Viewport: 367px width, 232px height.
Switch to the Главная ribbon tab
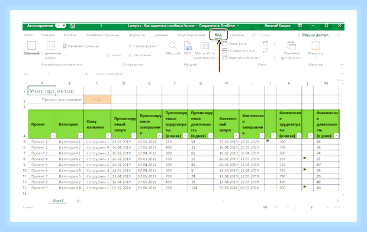tap(47, 35)
